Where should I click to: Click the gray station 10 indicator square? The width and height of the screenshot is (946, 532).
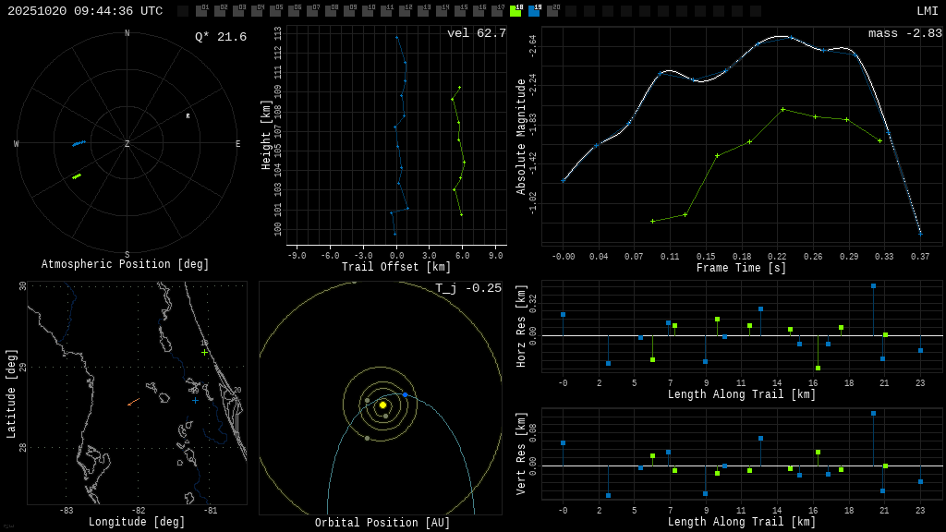tap(368, 12)
